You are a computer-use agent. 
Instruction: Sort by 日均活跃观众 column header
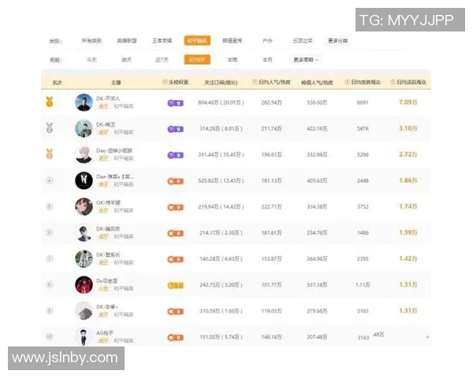[x=412, y=82]
